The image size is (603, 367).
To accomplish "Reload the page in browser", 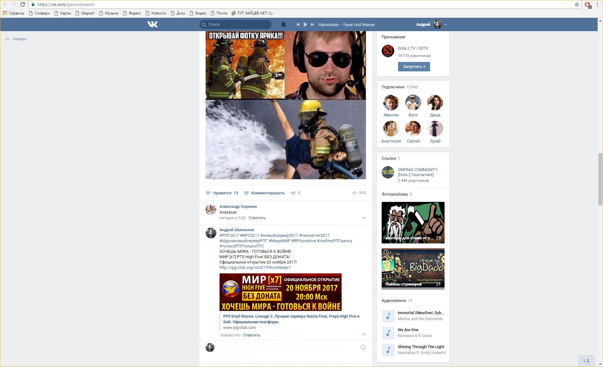I will point(23,4).
